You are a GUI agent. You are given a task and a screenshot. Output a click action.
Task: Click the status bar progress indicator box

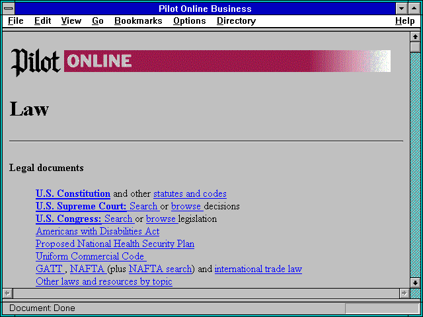pos(382,308)
